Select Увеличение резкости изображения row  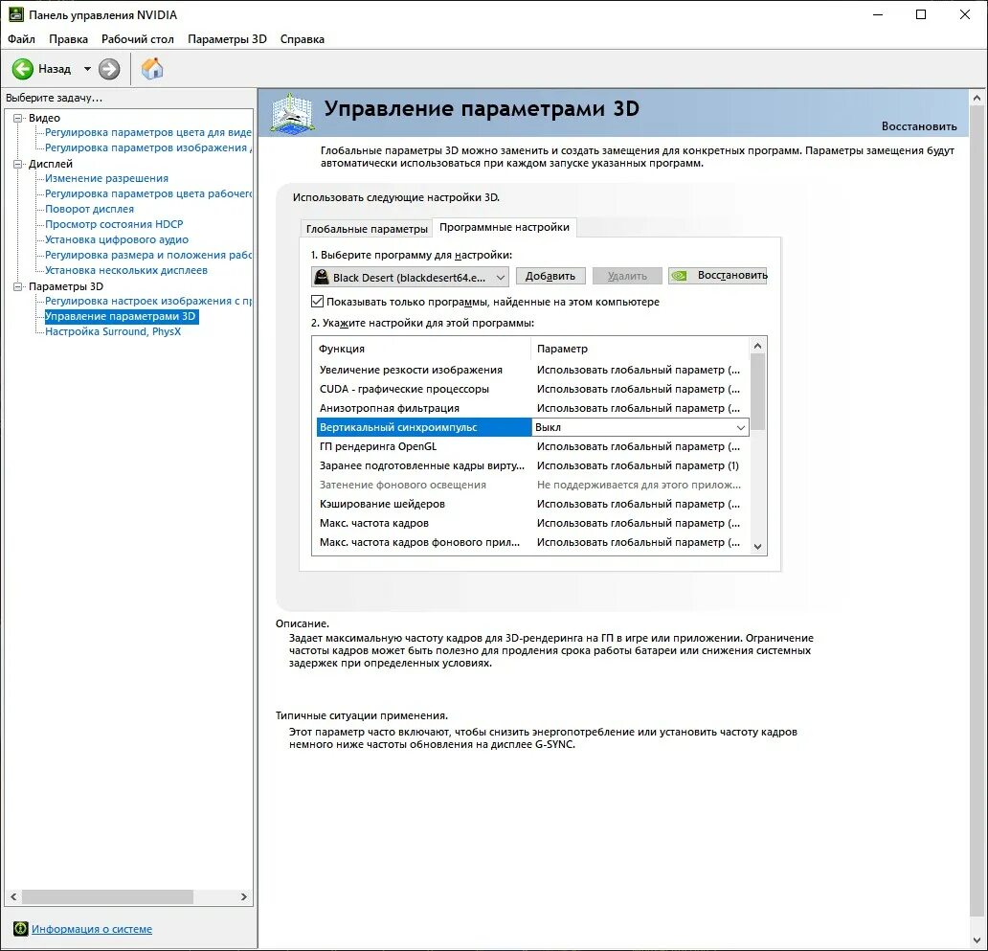[532, 370]
